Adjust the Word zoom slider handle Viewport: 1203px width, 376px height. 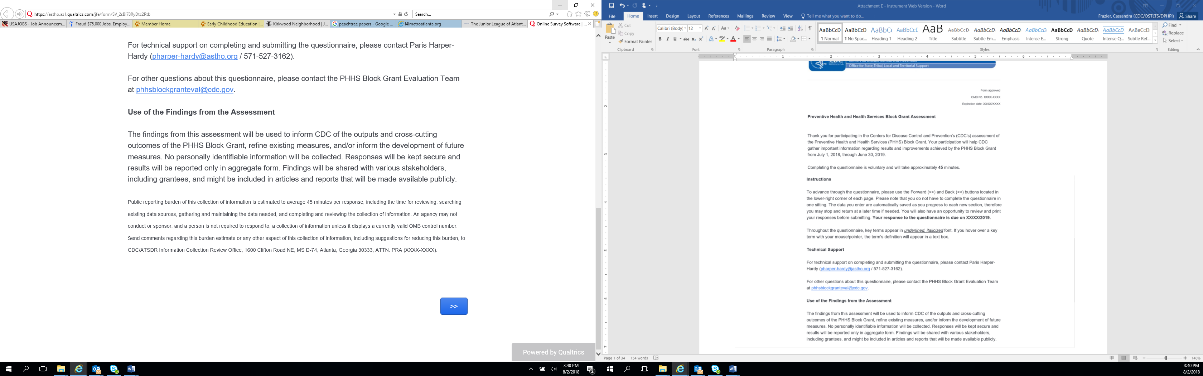point(1166,358)
